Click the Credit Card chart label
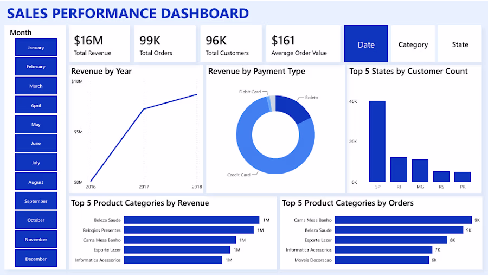The width and height of the screenshot is (488, 276). (239, 175)
